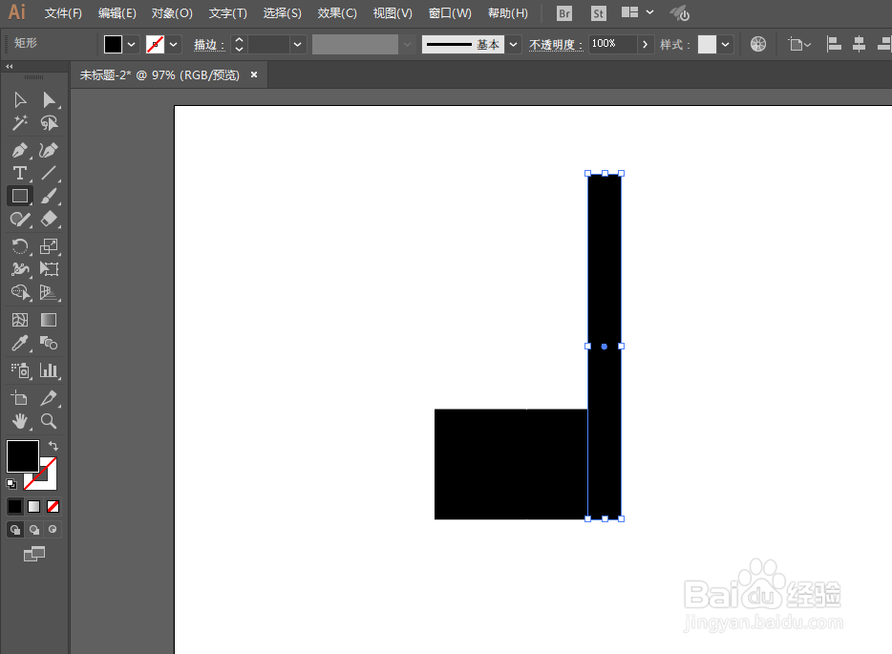Select the Pen tool
This screenshot has height=654, width=892.
[x=20, y=151]
